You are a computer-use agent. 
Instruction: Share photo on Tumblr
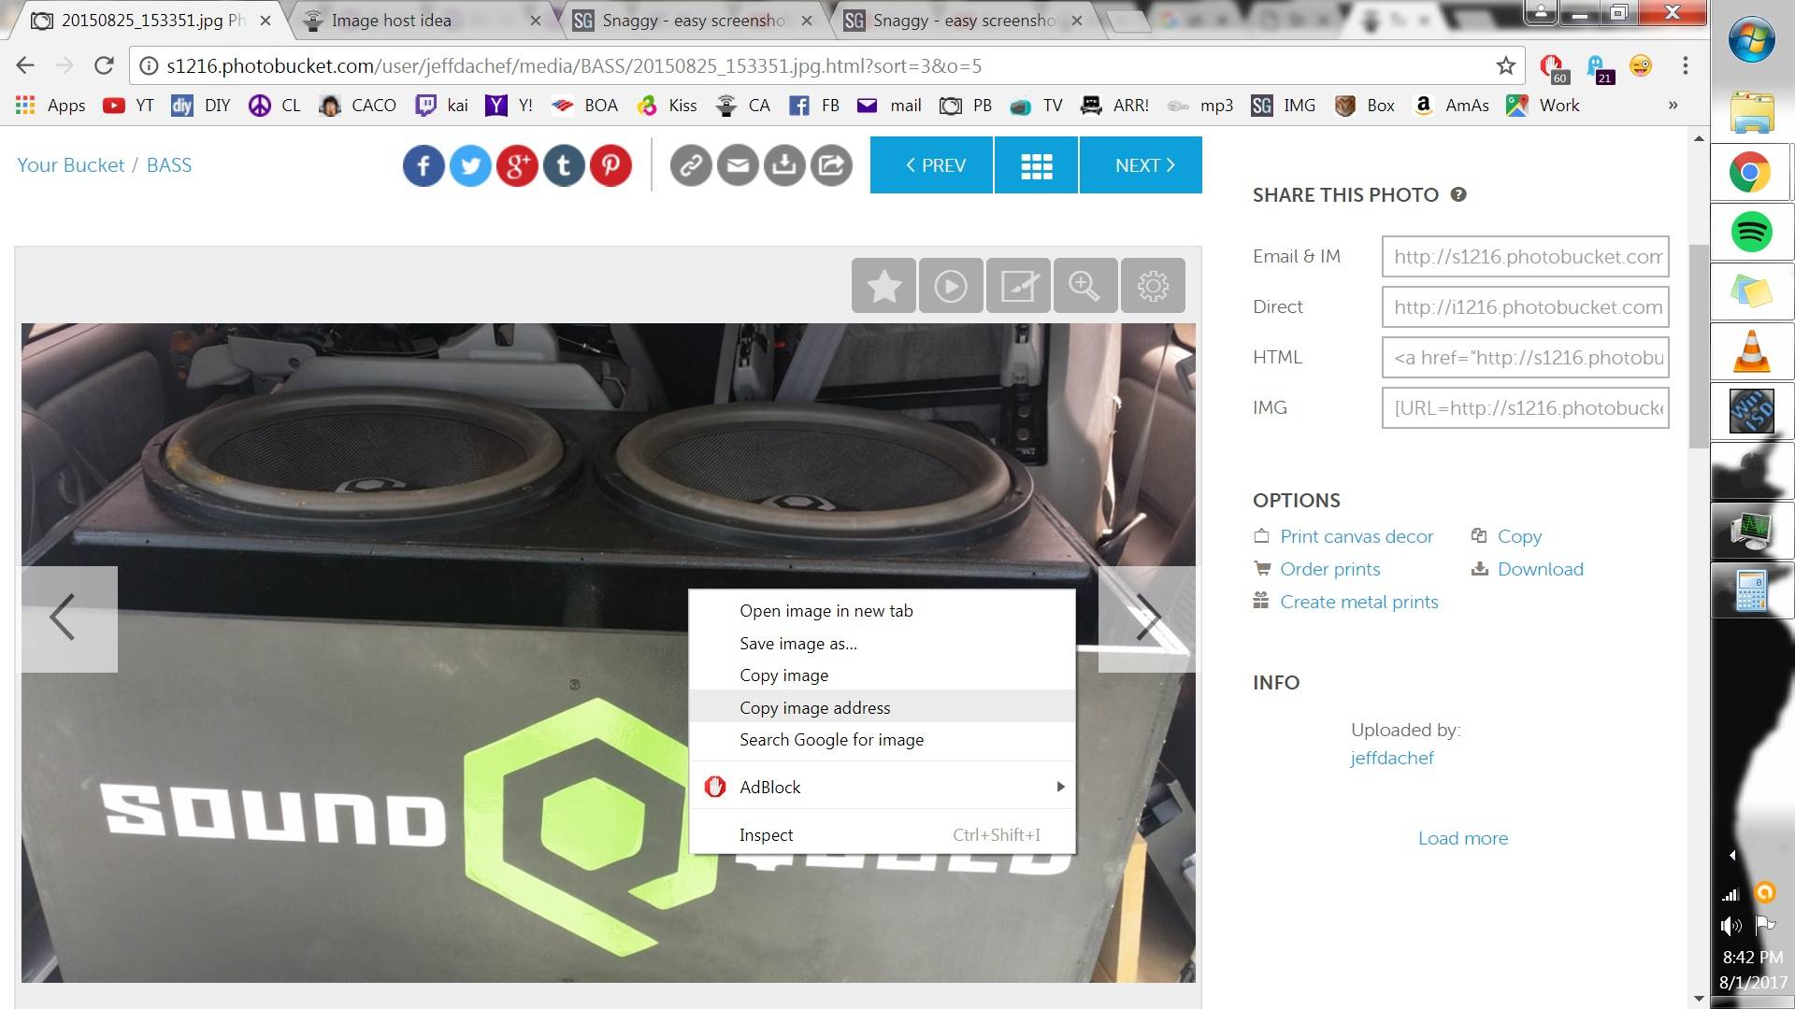564,165
